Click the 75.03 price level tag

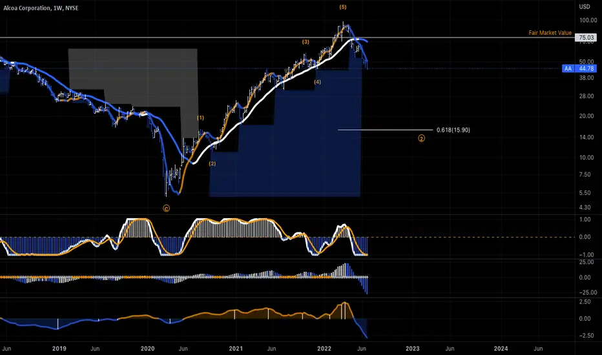tap(586, 37)
